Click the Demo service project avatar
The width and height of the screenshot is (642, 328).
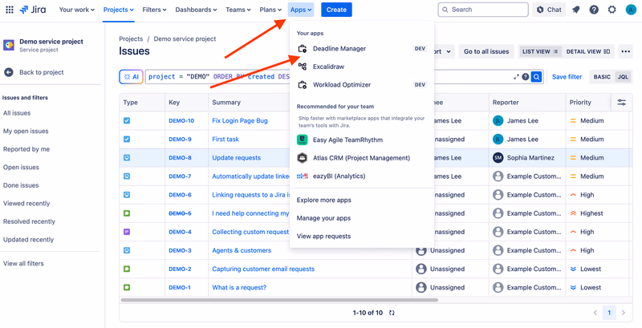(9, 45)
